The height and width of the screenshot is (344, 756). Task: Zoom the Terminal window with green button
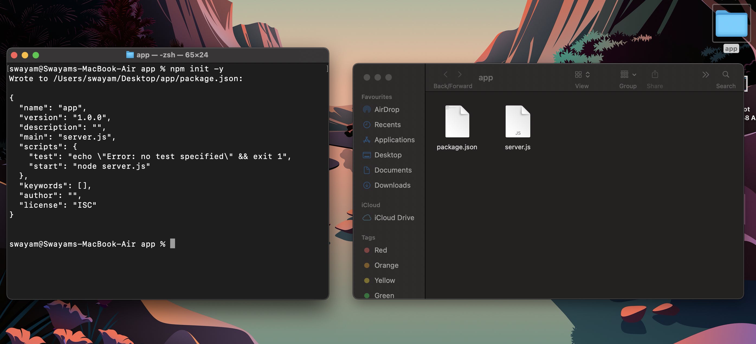36,55
